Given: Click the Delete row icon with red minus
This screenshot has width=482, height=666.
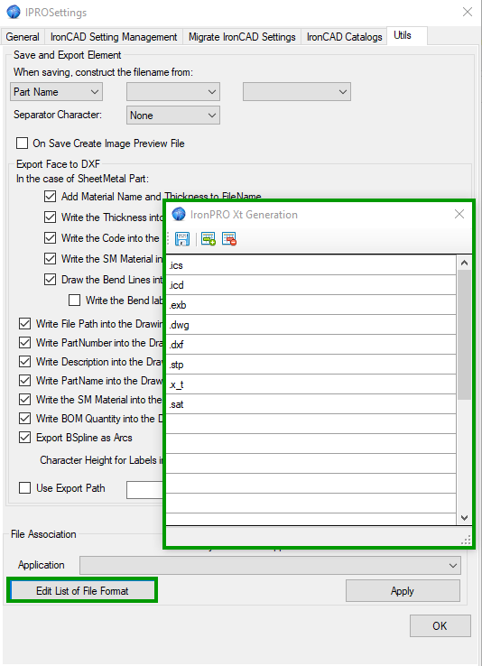Looking at the screenshot, I should (x=229, y=239).
